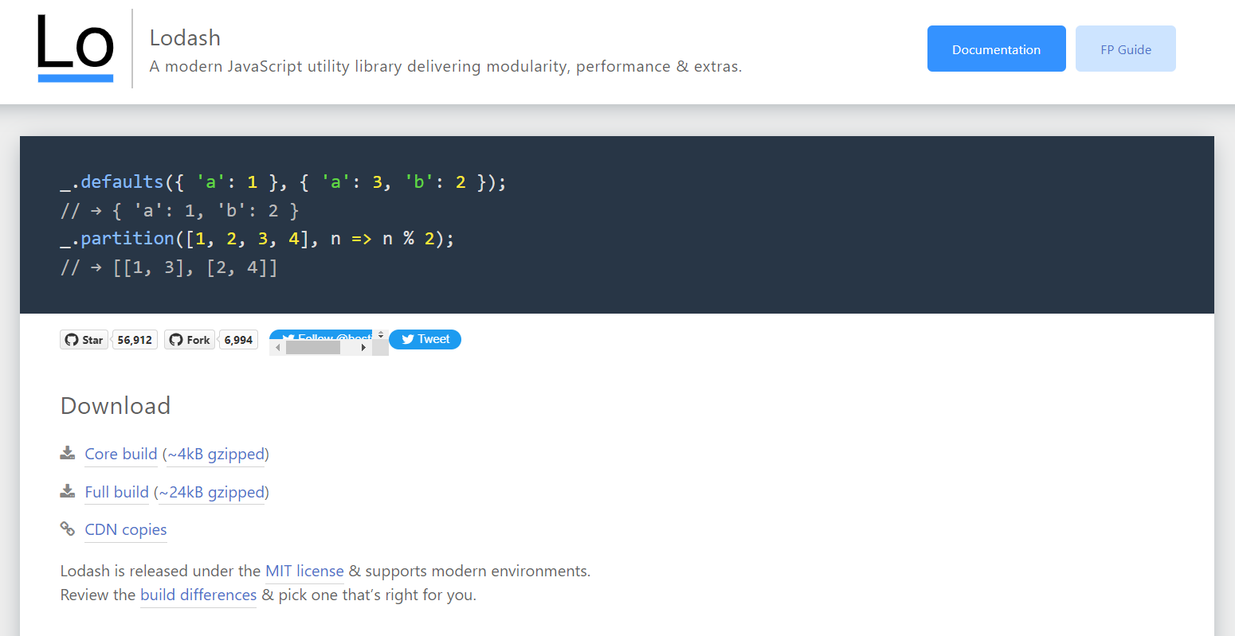Click the chain-link icon beside CDN copies
Viewport: 1235px width, 636px height.
click(x=68, y=529)
